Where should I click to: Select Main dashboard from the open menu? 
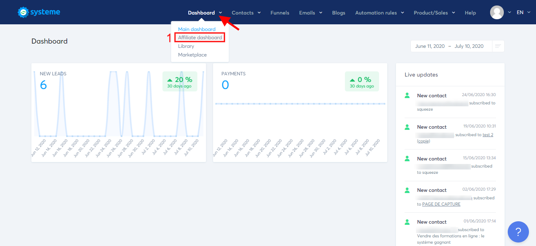[197, 29]
